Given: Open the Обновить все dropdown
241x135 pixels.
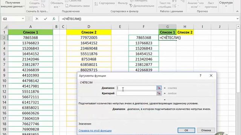Looking at the screenshot, I should point(57,5).
